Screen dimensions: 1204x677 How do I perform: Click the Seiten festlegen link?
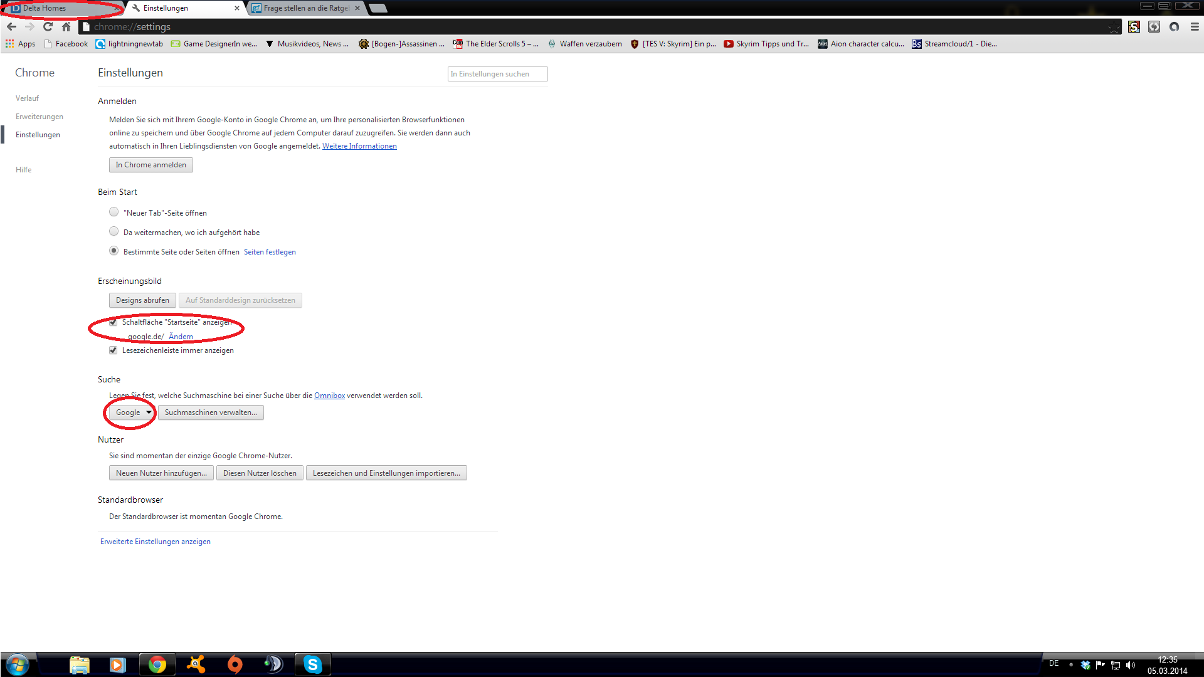(270, 252)
